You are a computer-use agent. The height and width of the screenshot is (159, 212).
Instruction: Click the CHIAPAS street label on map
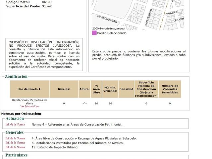171,13
